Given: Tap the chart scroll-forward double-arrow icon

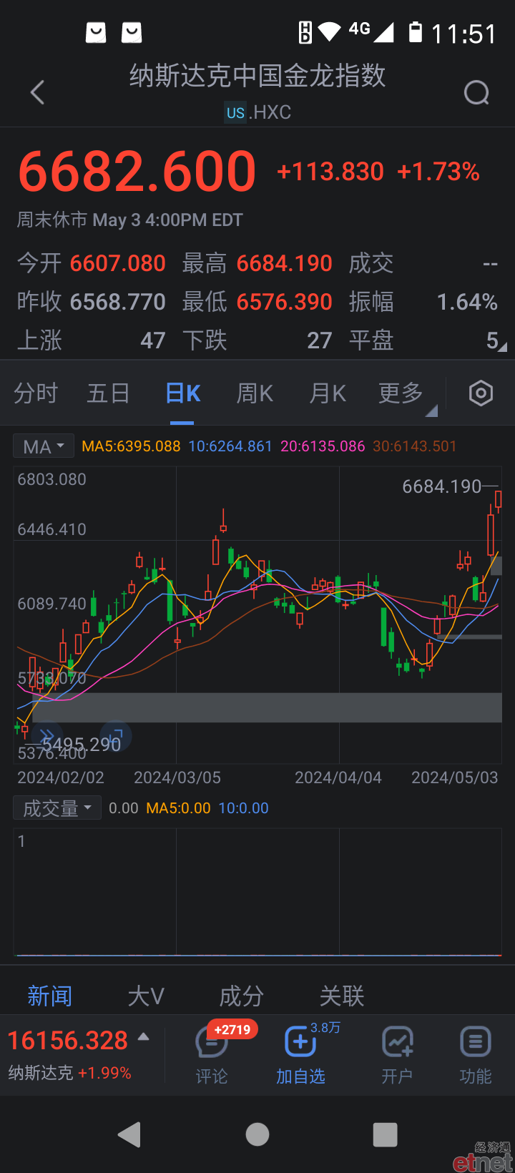Looking at the screenshot, I should [x=47, y=737].
